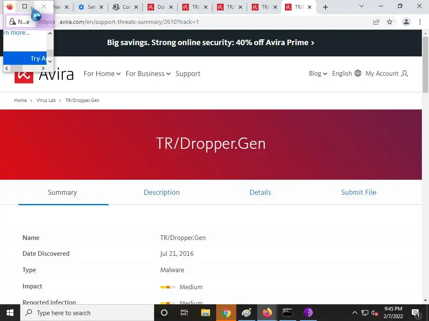The width and height of the screenshot is (429, 321).
Task: Switch to the Description tab
Action: coord(162,192)
